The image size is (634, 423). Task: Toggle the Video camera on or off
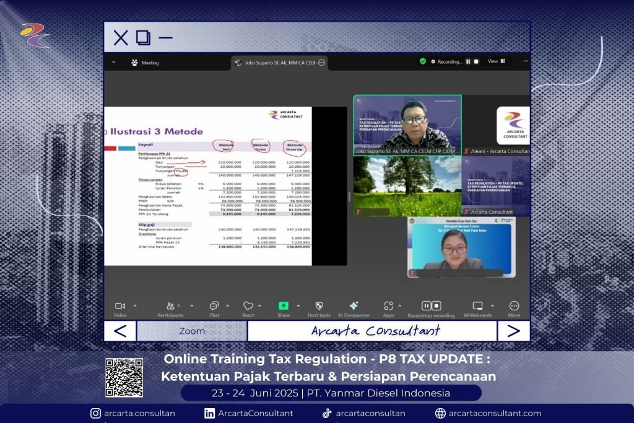[120, 306]
